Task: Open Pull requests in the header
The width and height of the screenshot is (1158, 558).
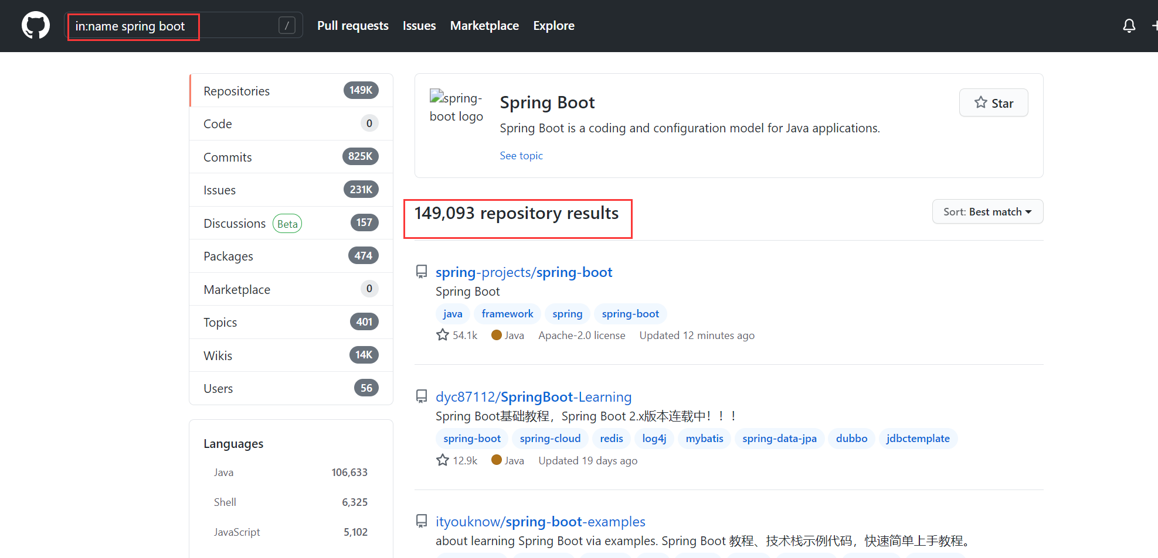Action: [353, 26]
